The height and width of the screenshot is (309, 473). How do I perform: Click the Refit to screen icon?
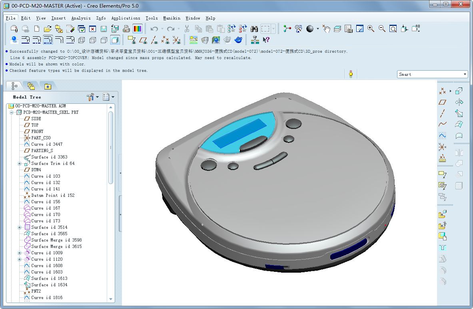393,29
